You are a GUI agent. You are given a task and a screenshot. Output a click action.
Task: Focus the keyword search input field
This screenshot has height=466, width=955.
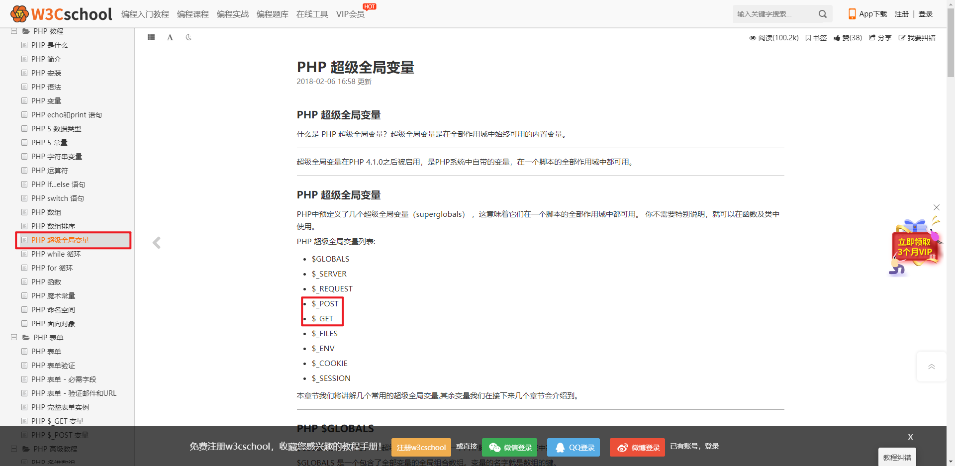774,14
